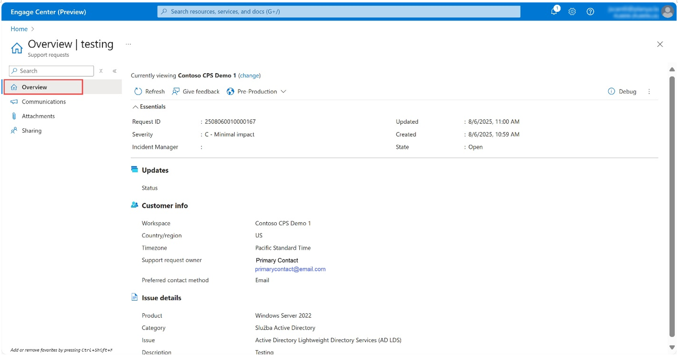
Task: Click the State value Open
Action: 475,147
